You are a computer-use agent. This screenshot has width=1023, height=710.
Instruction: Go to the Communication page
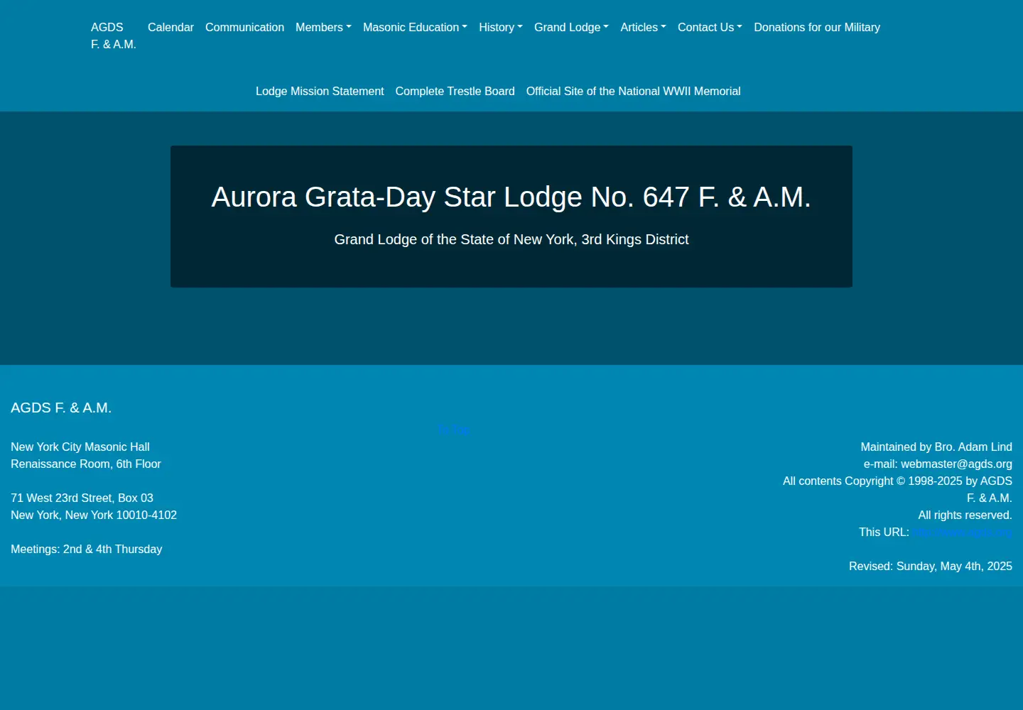coord(244,27)
